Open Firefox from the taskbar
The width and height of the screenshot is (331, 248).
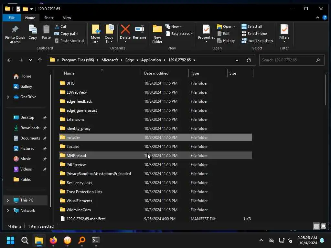coord(53,240)
